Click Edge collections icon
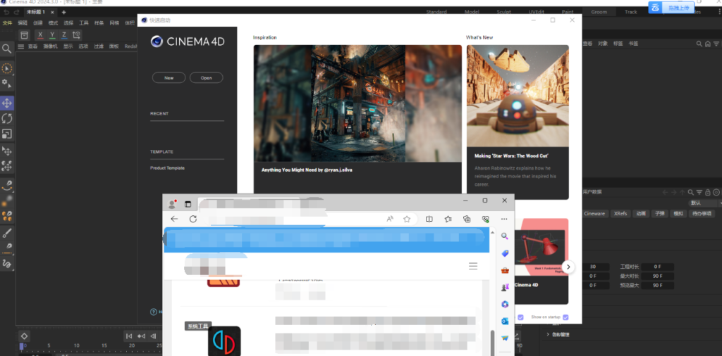This screenshot has width=722, height=356. 467,219
